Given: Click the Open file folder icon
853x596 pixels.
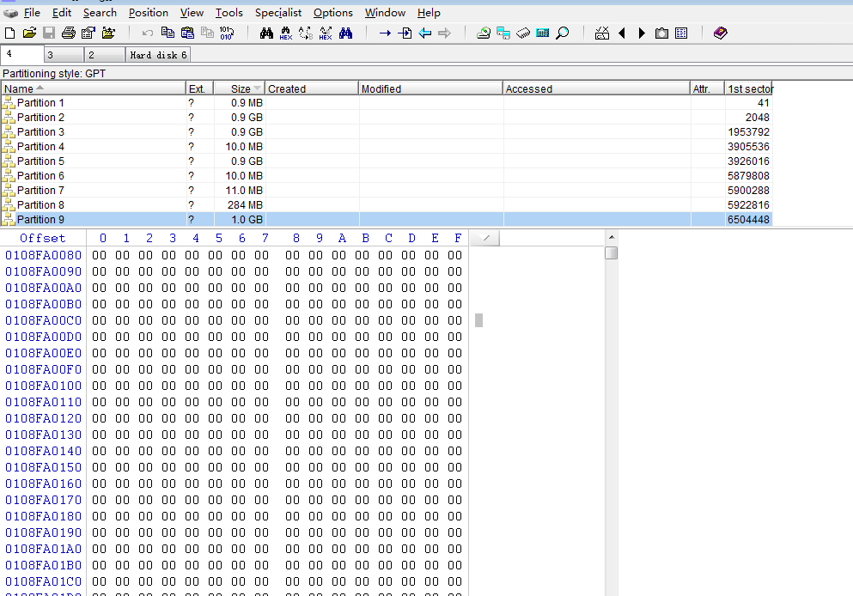Looking at the screenshot, I should (29, 33).
